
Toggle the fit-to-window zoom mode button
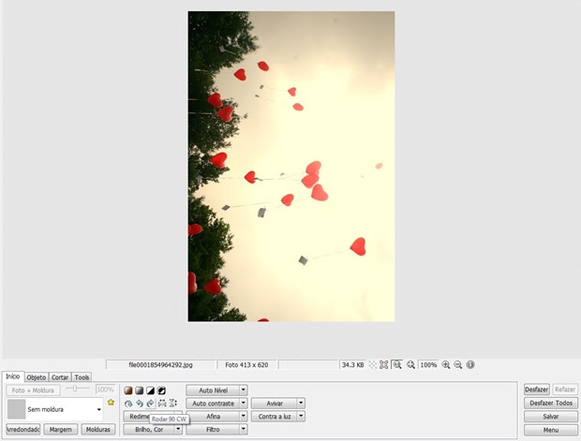pyautogui.click(x=397, y=365)
